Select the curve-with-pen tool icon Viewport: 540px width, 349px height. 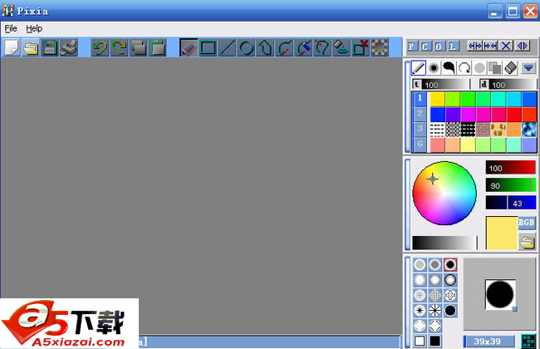click(x=303, y=47)
